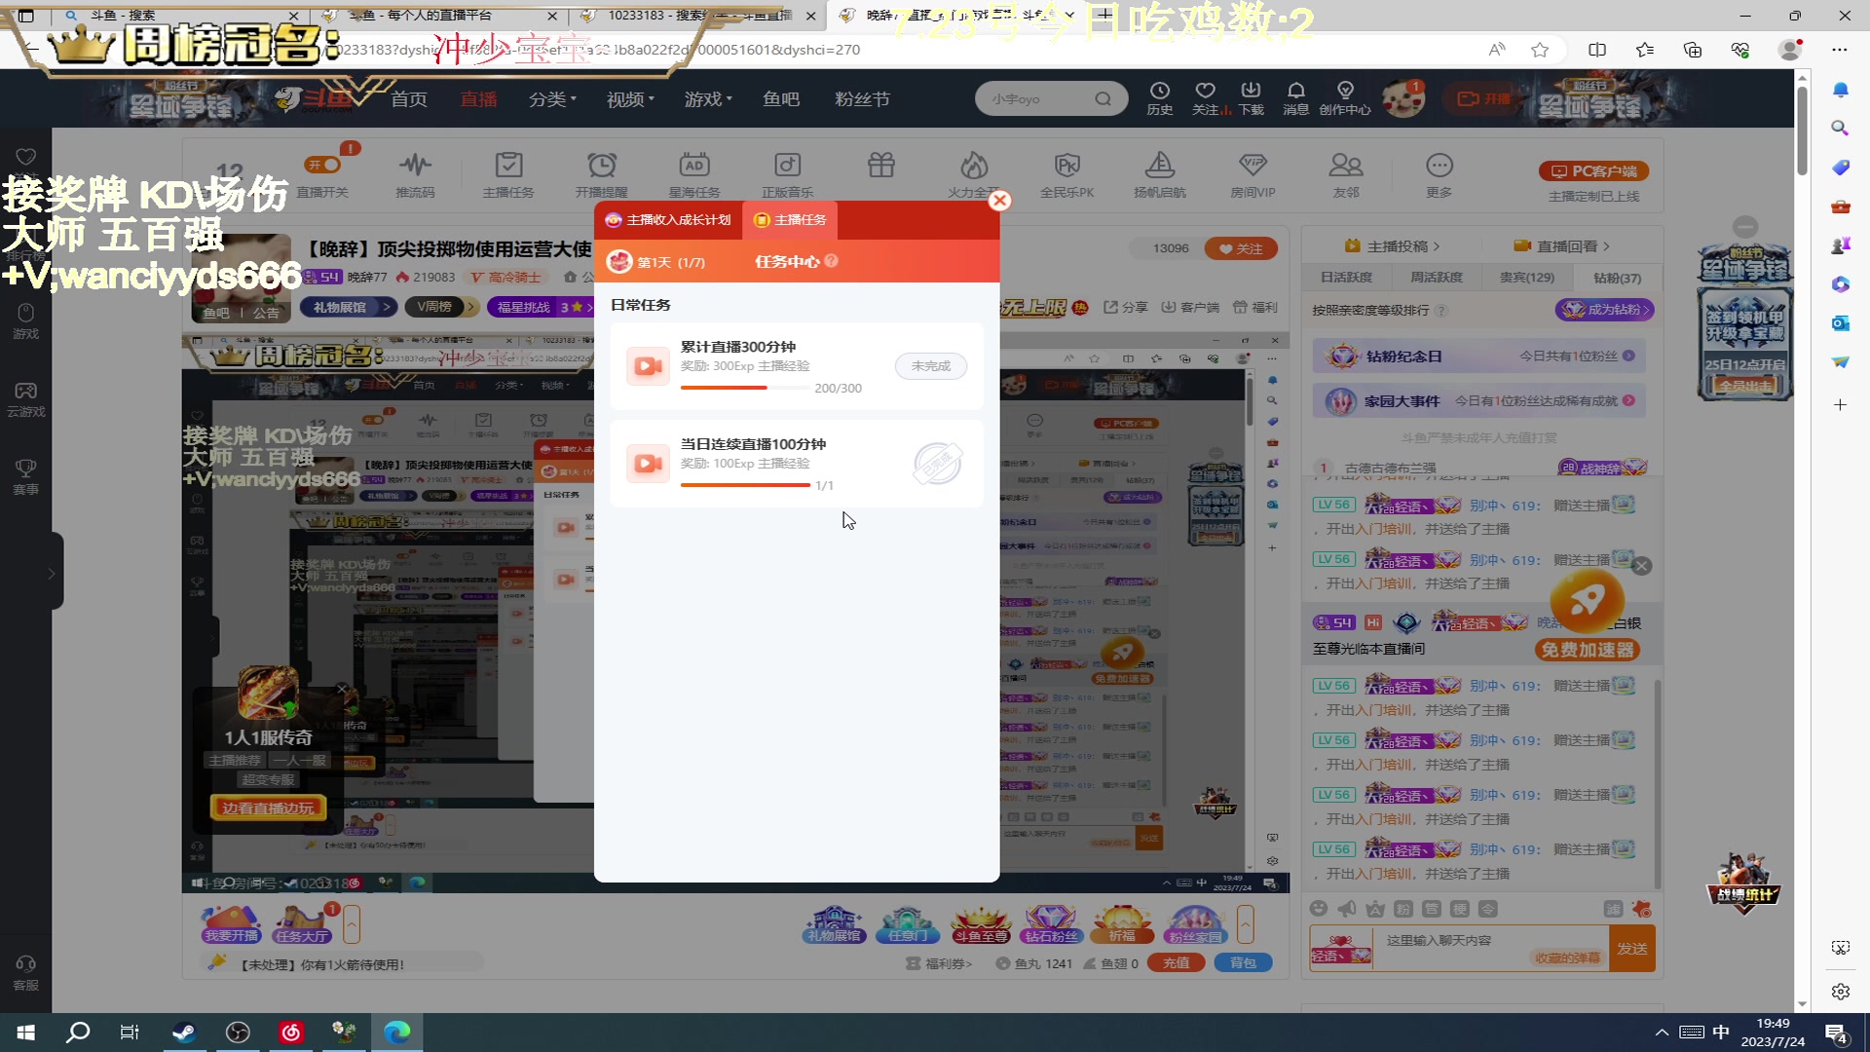1870x1052 pixels.
Task: Click the 斗鱼至尊 gift icon
Action: tap(981, 924)
